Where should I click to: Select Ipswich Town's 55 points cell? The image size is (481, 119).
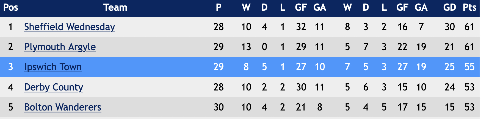click(469, 67)
